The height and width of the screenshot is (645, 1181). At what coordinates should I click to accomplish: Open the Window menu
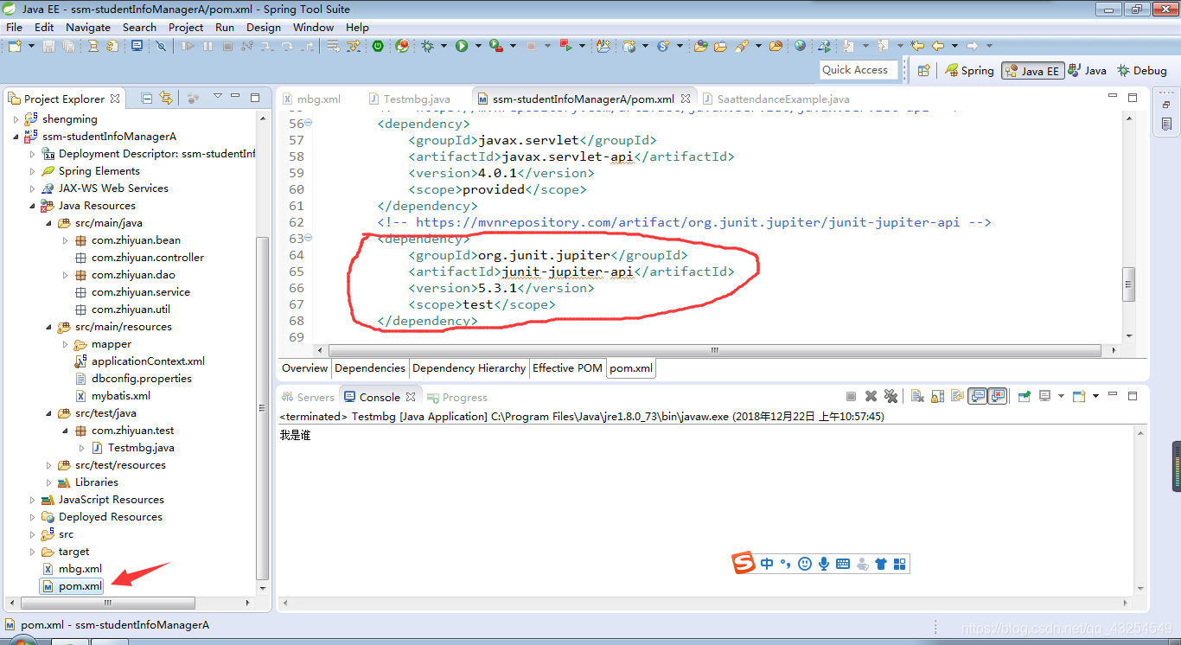313,27
